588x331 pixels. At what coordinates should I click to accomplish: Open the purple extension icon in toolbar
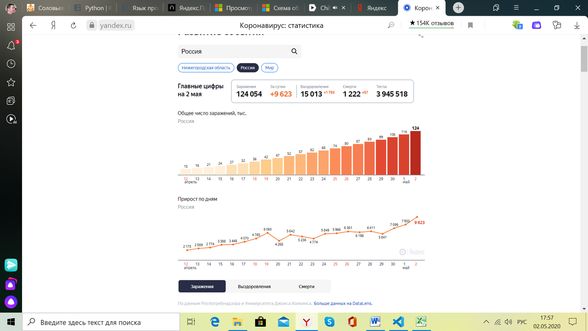coord(537,25)
